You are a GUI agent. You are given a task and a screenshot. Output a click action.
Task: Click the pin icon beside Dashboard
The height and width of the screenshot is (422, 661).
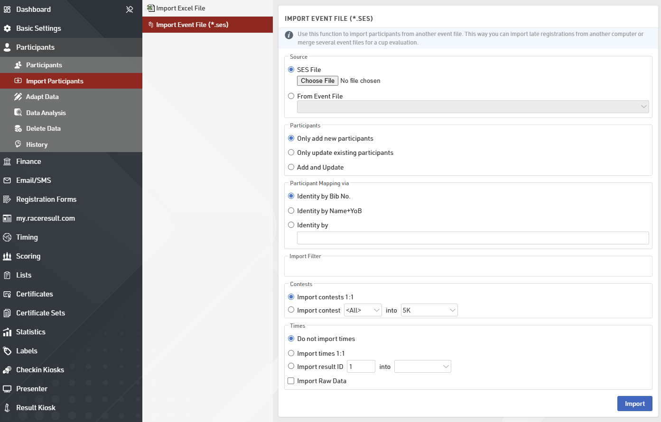tap(130, 9)
